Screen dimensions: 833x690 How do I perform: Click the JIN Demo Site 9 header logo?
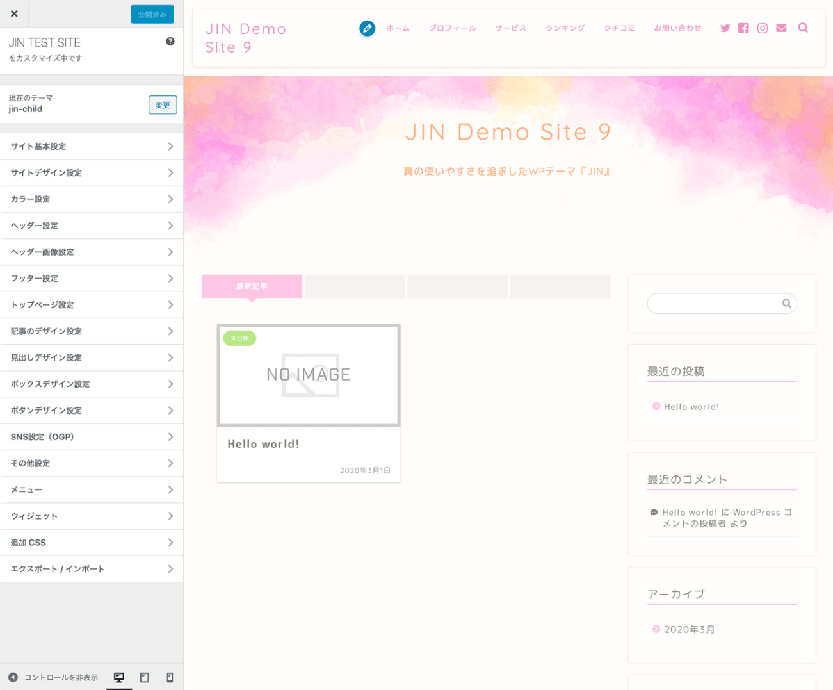tap(246, 38)
